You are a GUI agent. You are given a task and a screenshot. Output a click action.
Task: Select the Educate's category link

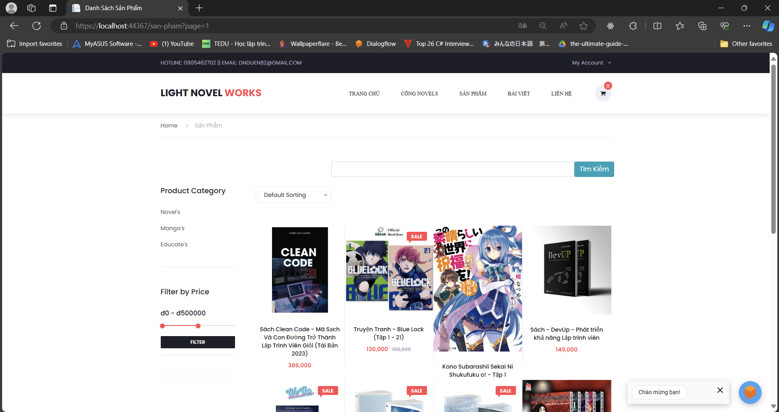[174, 244]
